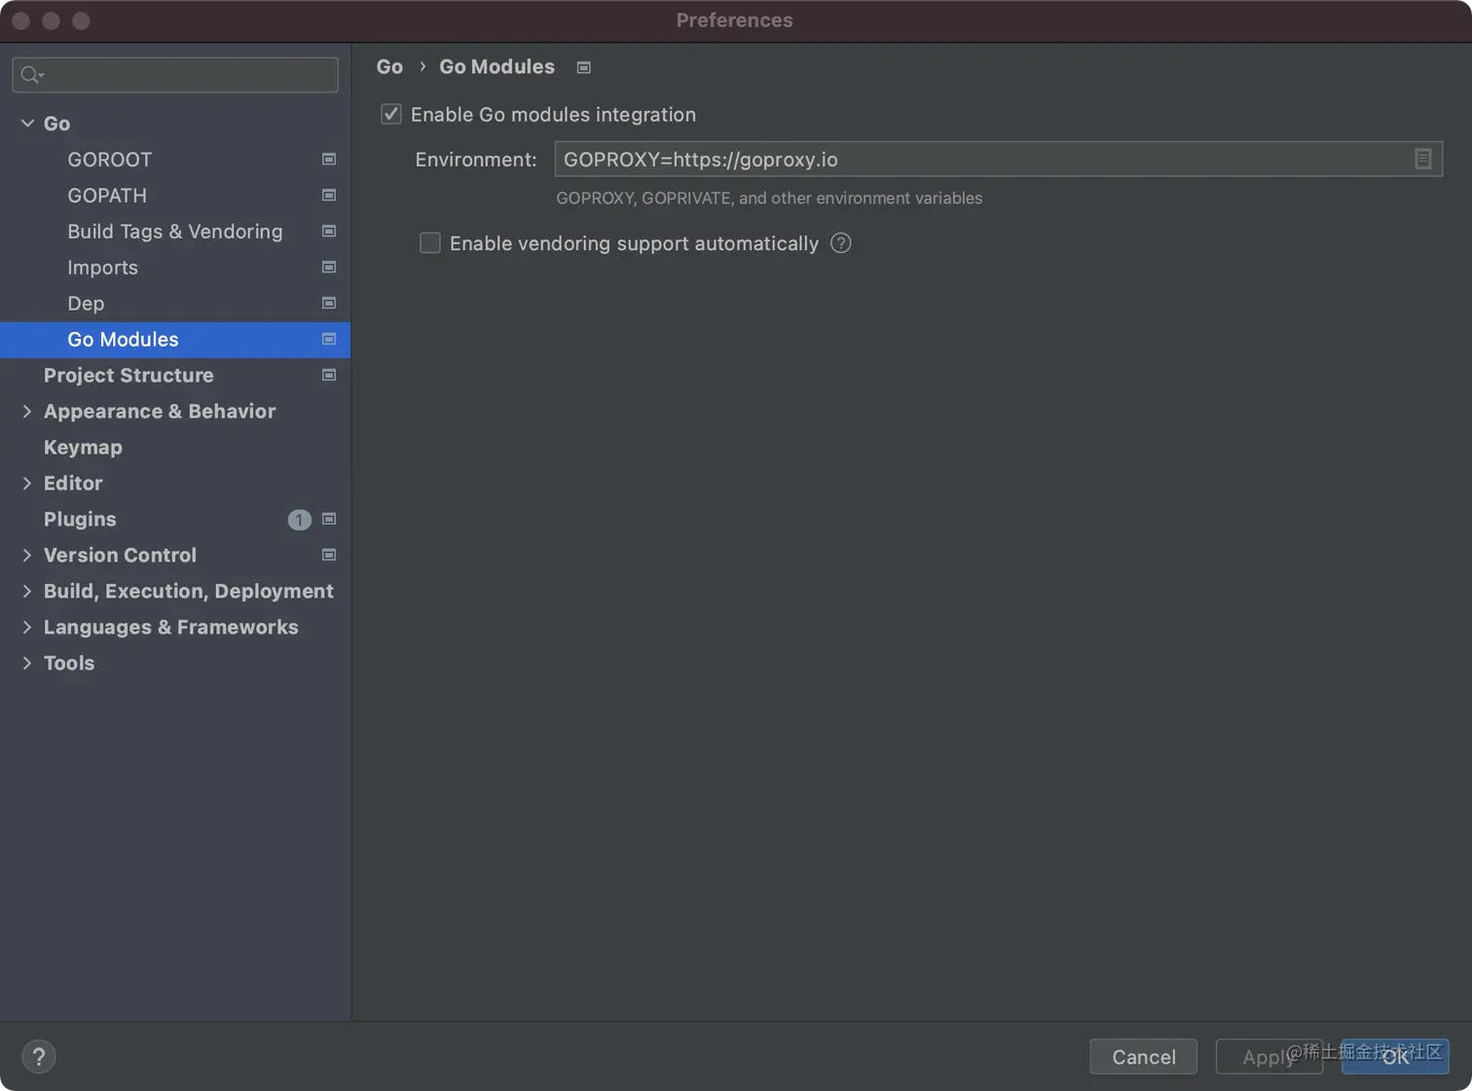Image resolution: width=1472 pixels, height=1091 pixels.
Task: Click Cancel to discard changes
Action: (1143, 1056)
